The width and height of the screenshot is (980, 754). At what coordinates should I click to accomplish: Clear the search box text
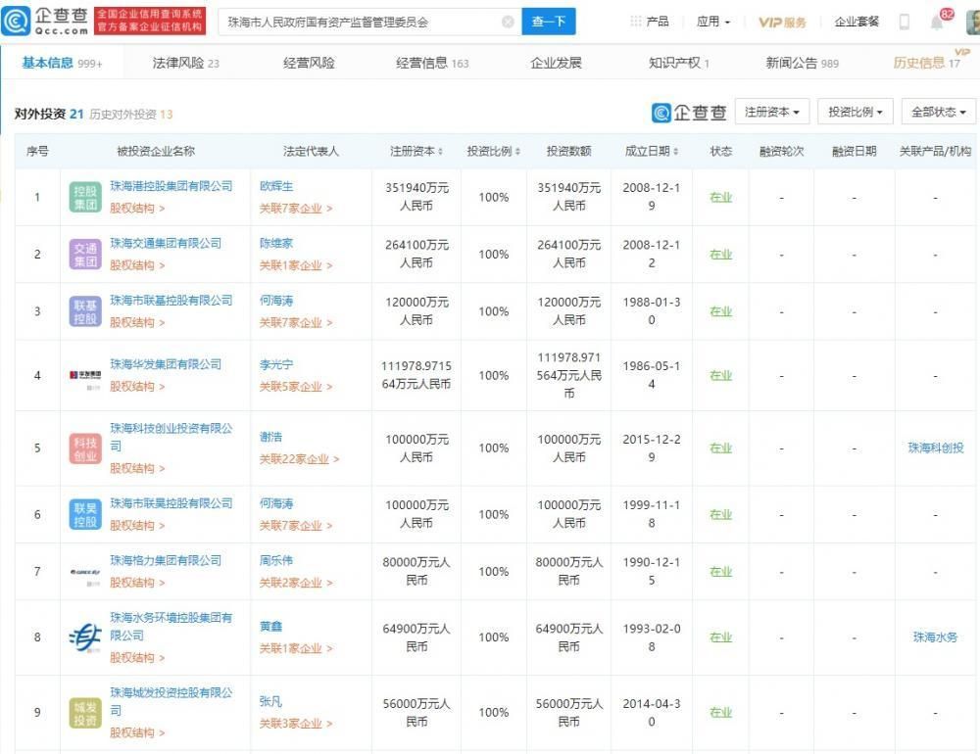(508, 22)
